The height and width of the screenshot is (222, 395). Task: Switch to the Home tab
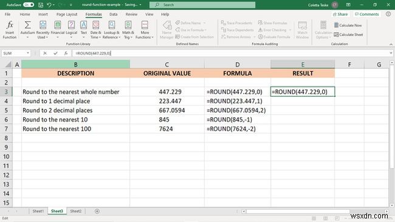25,14
